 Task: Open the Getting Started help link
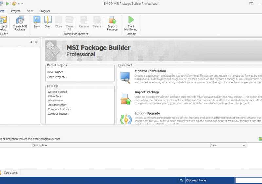(58, 92)
